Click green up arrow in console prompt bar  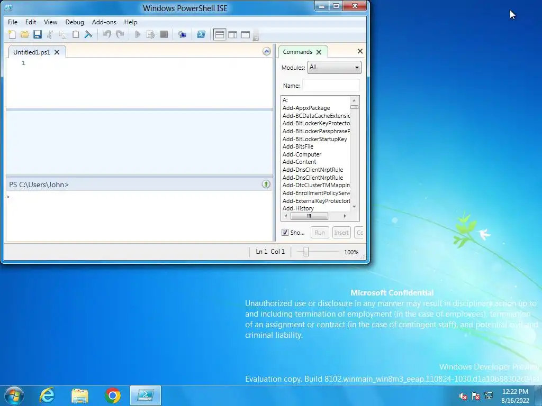point(266,184)
